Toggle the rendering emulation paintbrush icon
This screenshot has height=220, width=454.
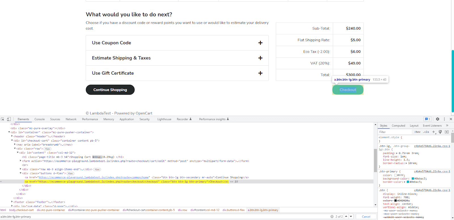coord(440,132)
